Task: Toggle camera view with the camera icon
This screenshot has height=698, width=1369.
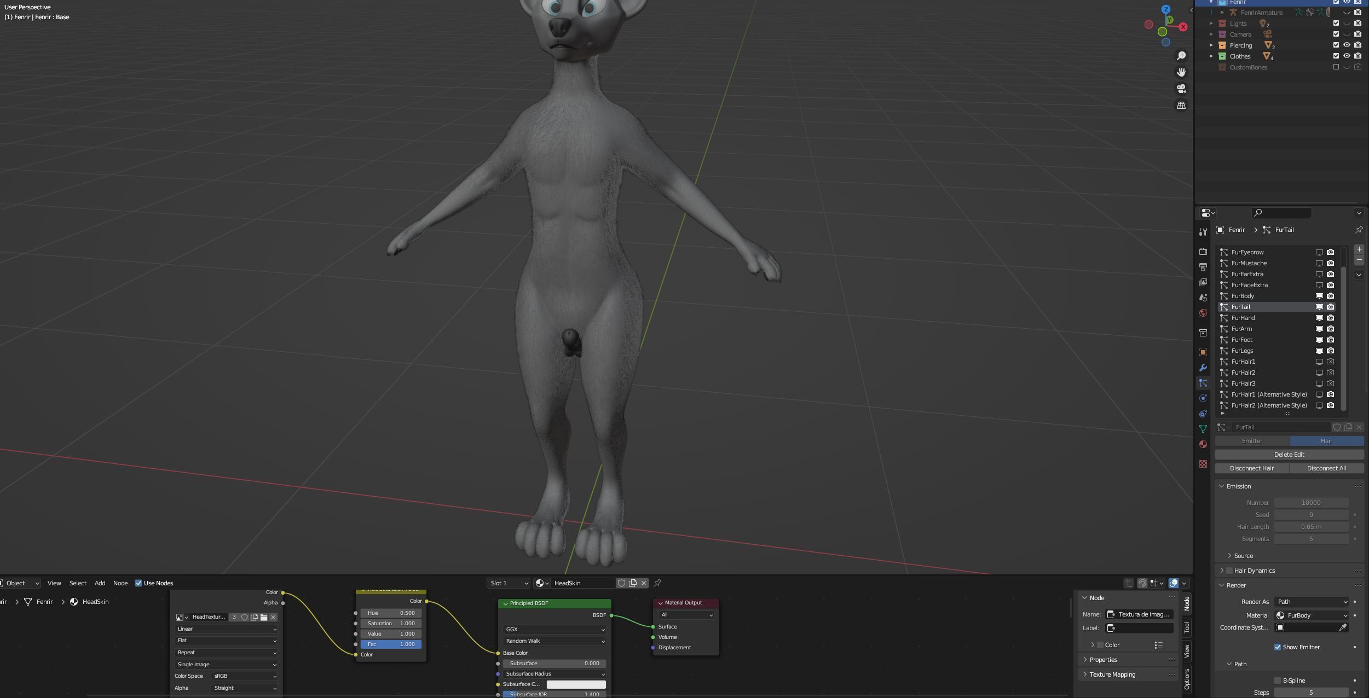Action: pyautogui.click(x=1181, y=89)
